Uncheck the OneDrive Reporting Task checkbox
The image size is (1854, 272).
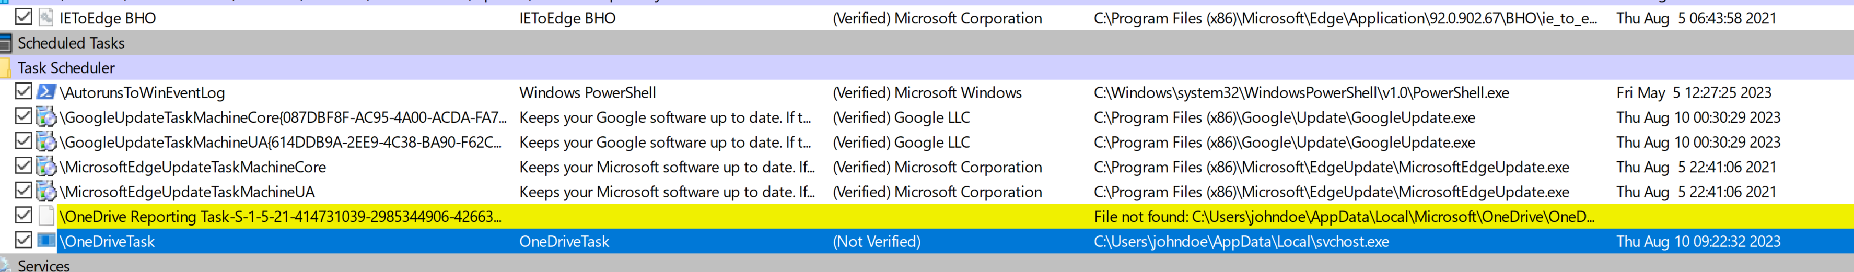point(23,216)
